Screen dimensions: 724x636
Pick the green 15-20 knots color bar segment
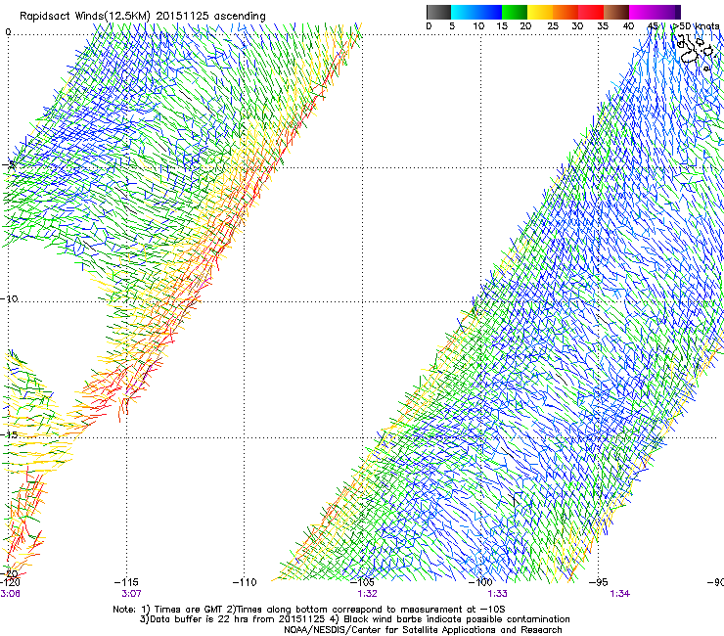coord(515,12)
